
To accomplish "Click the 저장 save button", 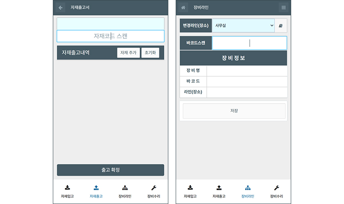I will (234, 111).
